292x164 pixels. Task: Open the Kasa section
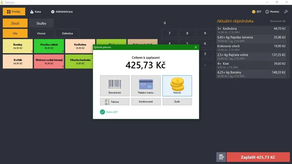pyautogui.click(x=35, y=12)
